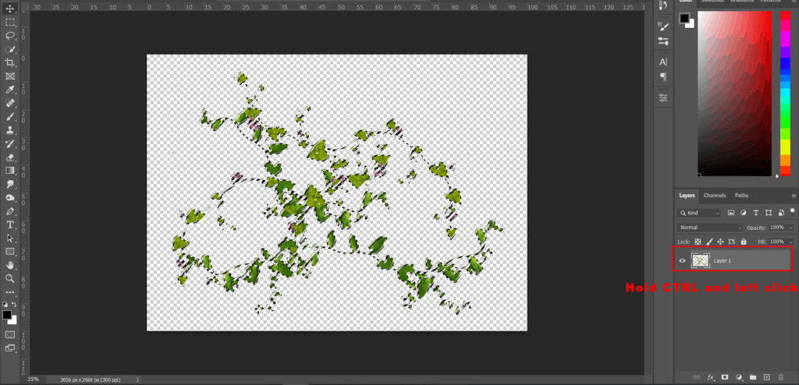
Task: Select the Gradient tool
Action: (9, 171)
